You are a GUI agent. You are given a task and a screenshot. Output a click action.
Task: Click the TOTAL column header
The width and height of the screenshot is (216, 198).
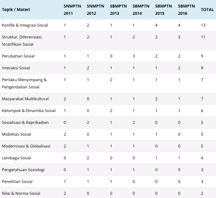pyautogui.click(x=207, y=10)
